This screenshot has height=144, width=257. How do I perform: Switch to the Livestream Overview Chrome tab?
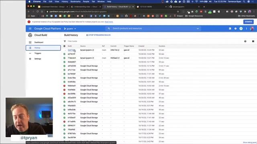53,7
